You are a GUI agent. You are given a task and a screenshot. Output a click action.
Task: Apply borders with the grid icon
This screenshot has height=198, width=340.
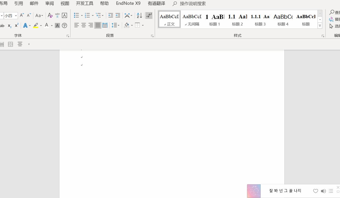tap(138, 25)
